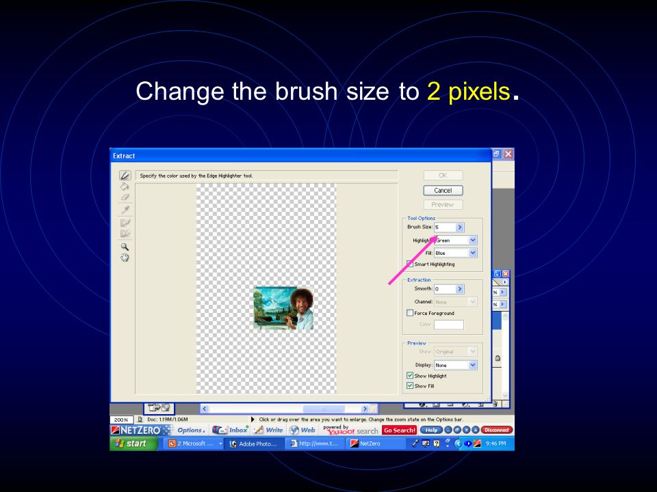Open NetZero Web globe shortcut
The height and width of the screenshot is (492, 657).
point(302,430)
